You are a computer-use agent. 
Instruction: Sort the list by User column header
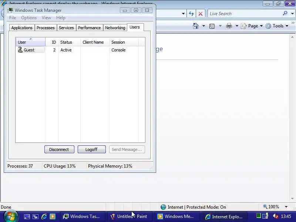point(31,42)
